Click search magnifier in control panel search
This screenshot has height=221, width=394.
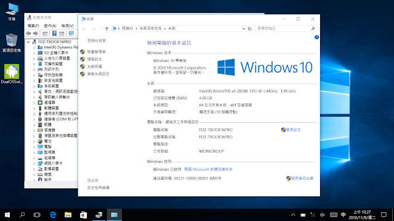(x=313, y=29)
